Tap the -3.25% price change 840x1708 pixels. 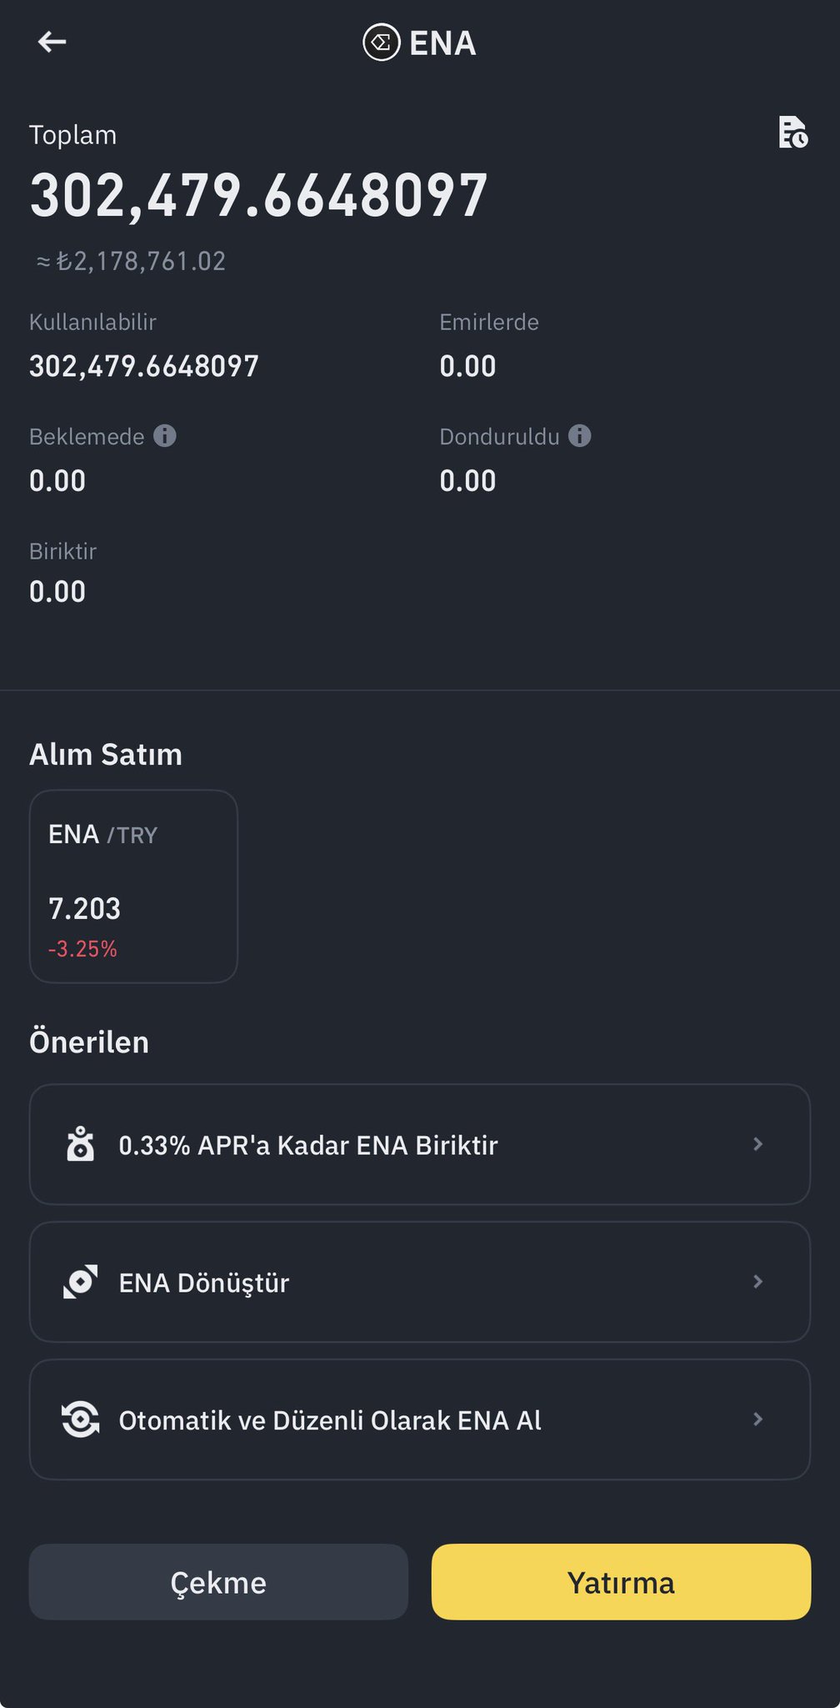pos(82,949)
